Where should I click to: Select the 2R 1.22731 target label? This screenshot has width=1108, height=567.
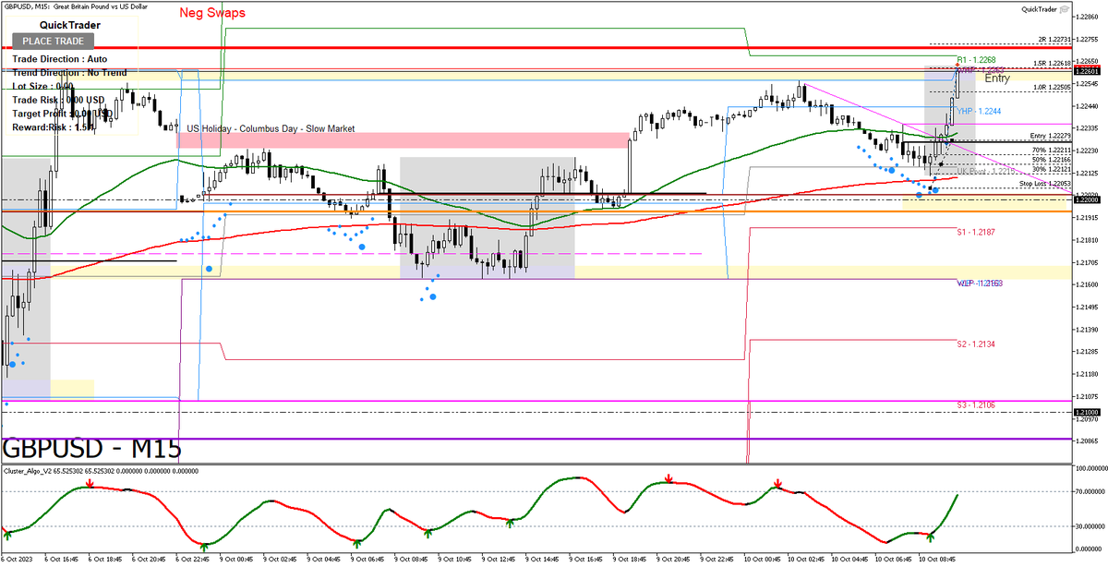coord(1054,40)
